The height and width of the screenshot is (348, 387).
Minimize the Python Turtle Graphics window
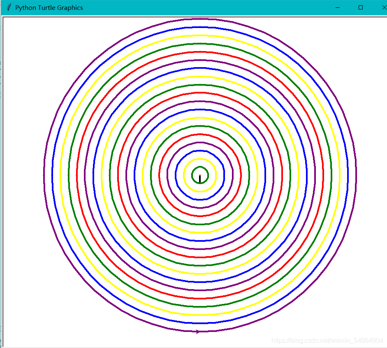338,8
